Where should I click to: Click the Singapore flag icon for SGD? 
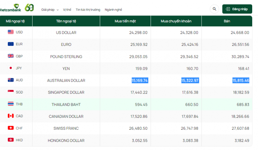tap(10, 92)
